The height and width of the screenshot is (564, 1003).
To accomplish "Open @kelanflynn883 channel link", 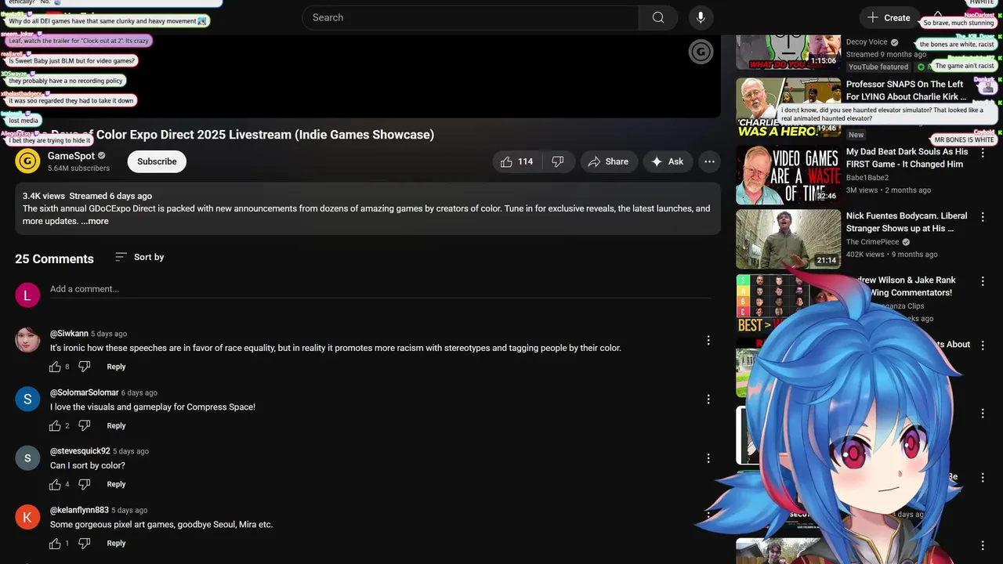I will pyautogui.click(x=79, y=510).
